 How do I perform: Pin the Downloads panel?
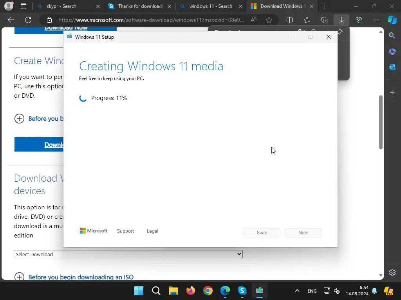(340, 32)
